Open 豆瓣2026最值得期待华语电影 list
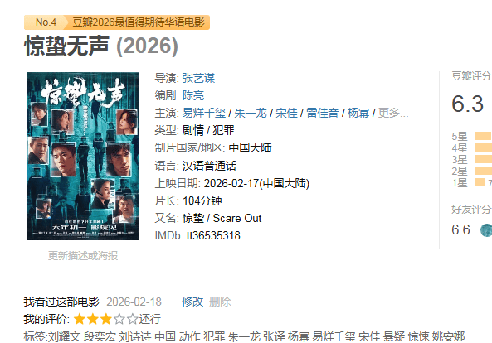The height and width of the screenshot is (343, 492). tap(139, 22)
